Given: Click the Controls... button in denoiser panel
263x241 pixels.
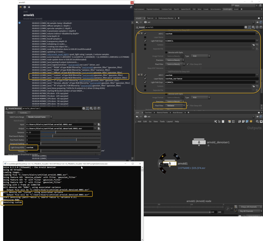Looking at the screenshot, I should click(24, 113).
